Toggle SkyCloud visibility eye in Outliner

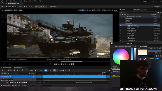pos(120,34)
